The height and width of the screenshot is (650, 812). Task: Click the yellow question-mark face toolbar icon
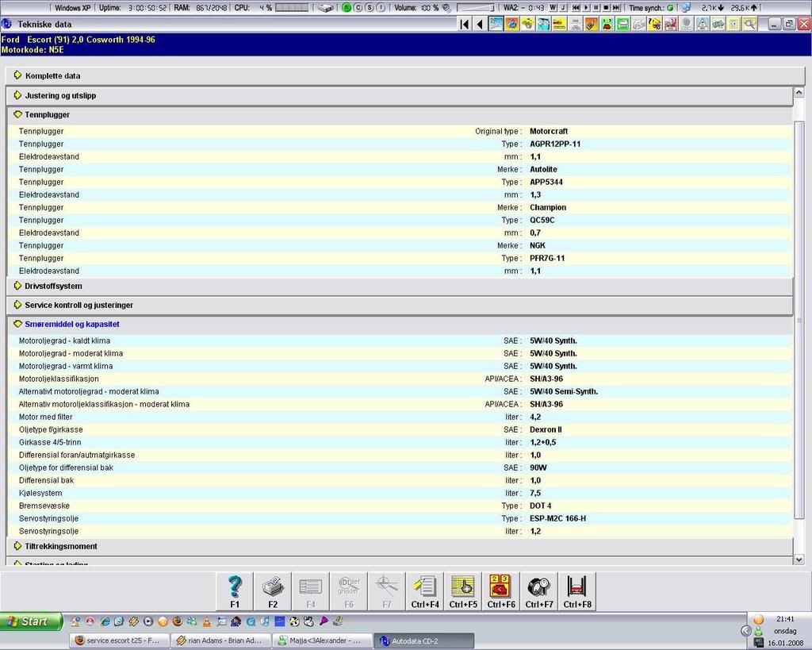coord(654,24)
